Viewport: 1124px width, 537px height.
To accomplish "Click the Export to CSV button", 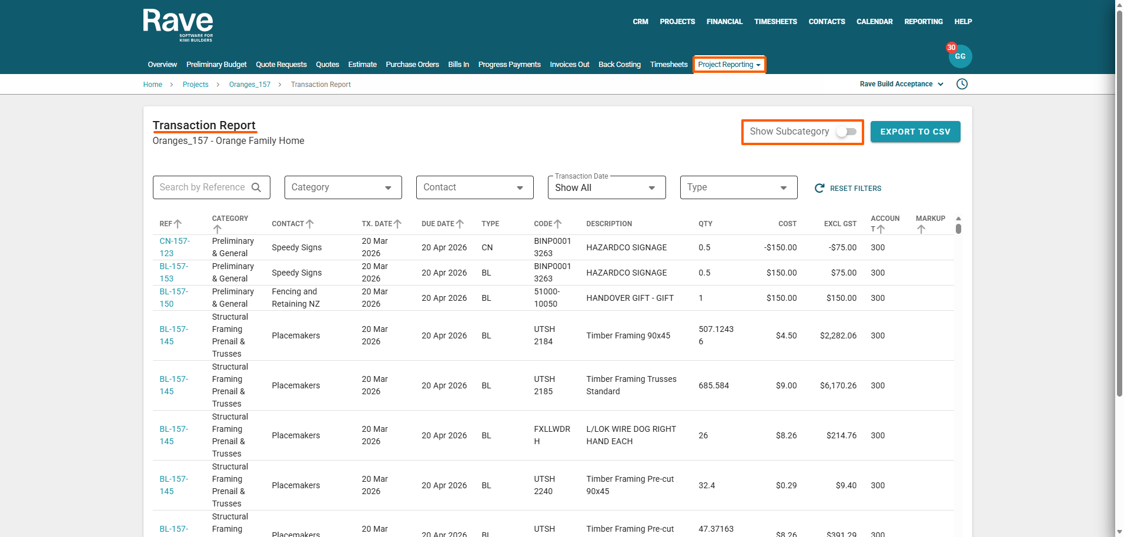I will [x=915, y=132].
